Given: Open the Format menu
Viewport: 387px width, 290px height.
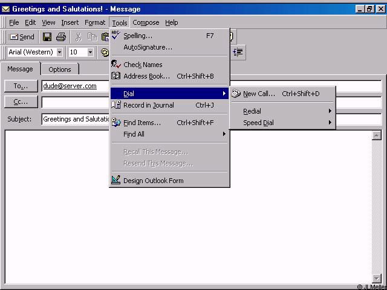Looking at the screenshot, I should (x=95, y=23).
